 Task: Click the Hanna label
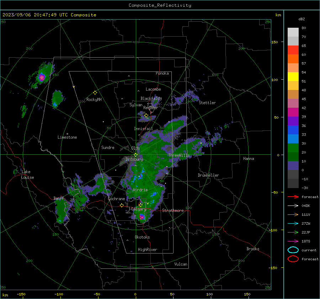(x=249, y=159)
